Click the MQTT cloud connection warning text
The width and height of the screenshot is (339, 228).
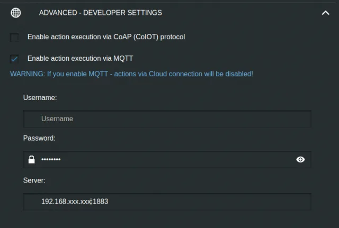click(x=131, y=74)
